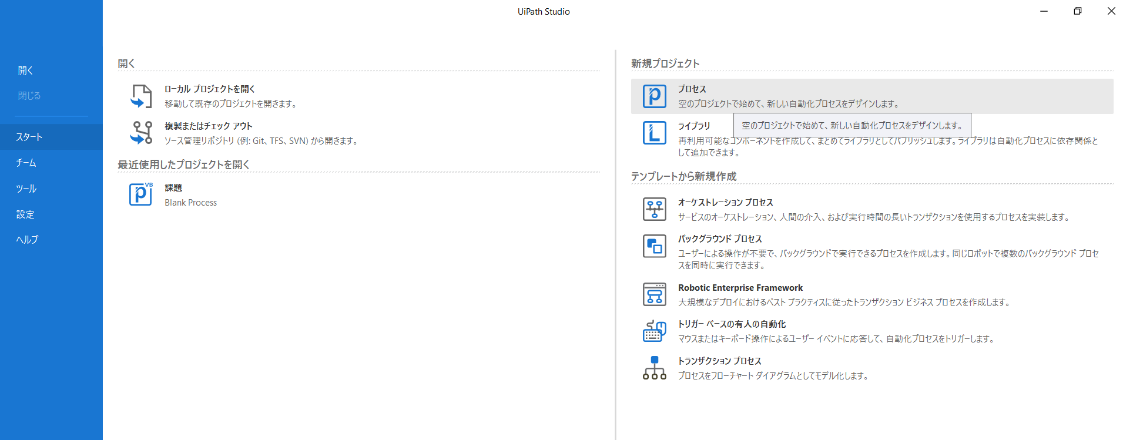
Task: Click the オーケストレーション プロセス template icon
Action: [654, 209]
